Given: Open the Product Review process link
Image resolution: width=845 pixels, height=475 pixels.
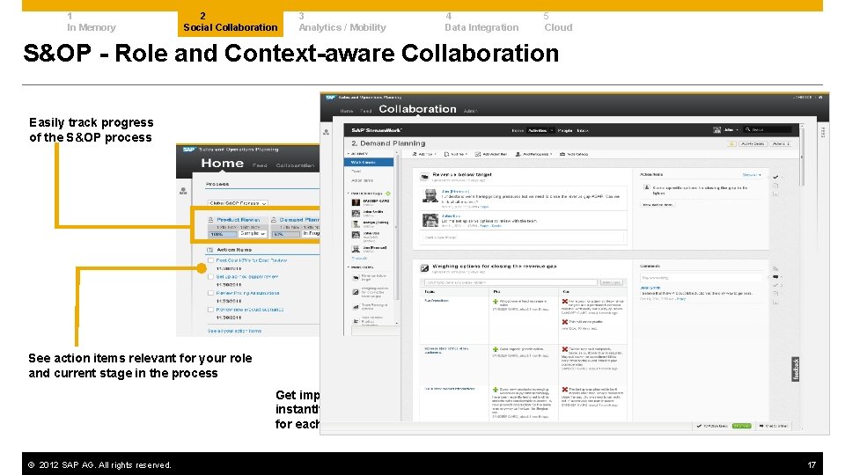Looking at the screenshot, I should pyautogui.click(x=239, y=220).
